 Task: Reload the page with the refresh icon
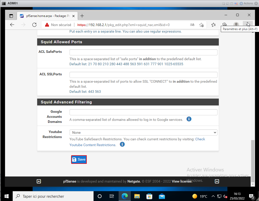(x=34, y=25)
